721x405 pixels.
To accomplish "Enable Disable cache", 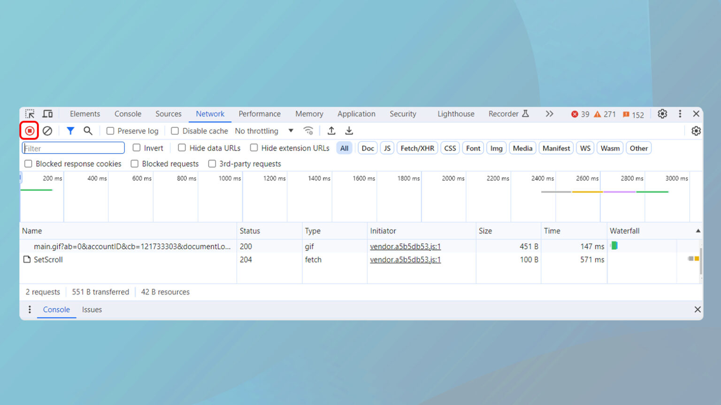I will pyautogui.click(x=175, y=131).
